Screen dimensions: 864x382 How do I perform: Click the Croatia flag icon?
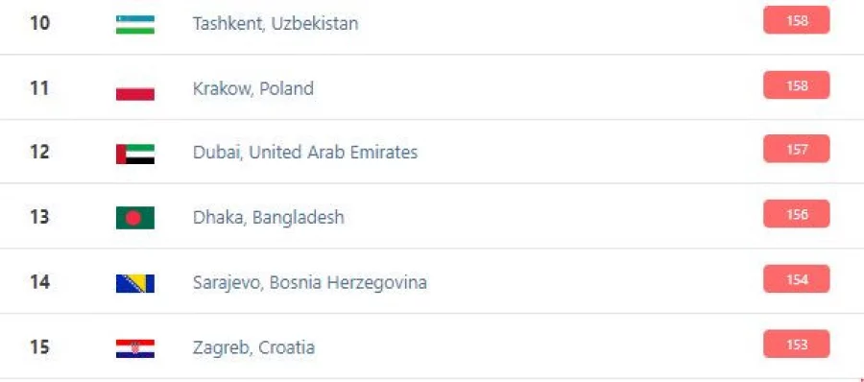135,348
